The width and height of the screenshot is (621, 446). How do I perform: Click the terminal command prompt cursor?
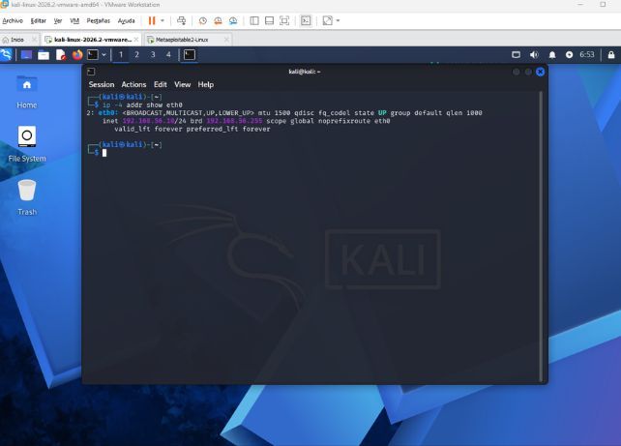point(104,153)
